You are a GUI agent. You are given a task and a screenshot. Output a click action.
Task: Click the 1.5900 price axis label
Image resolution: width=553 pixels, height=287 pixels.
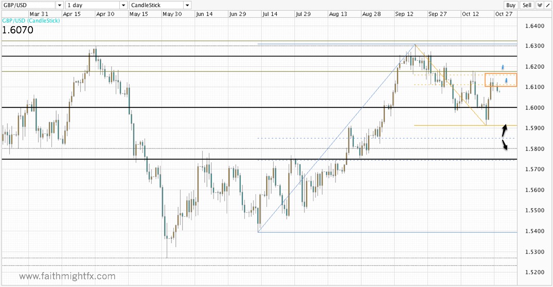(534, 128)
